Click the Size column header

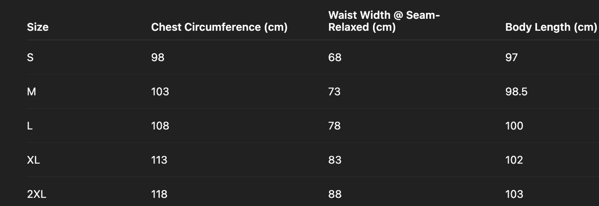coord(37,27)
